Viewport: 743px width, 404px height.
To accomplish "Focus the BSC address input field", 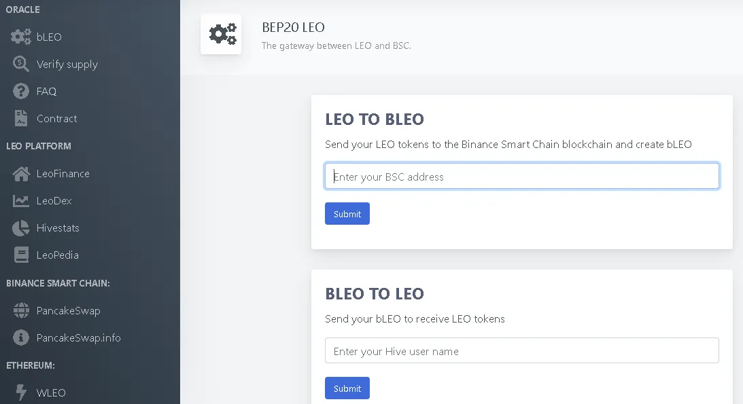I will 521,176.
